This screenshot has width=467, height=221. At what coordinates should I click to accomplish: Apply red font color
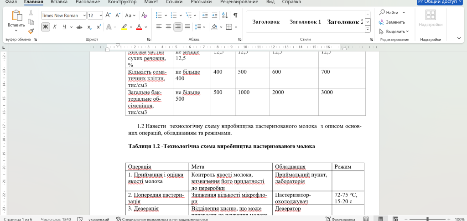[x=139, y=27]
